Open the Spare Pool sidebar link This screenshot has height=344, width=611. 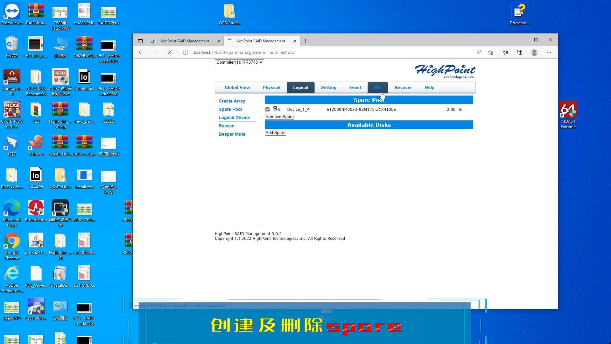[230, 109]
